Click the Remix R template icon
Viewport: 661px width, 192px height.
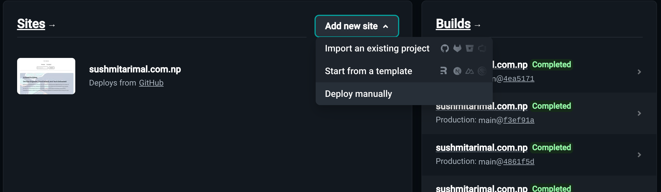(x=443, y=71)
